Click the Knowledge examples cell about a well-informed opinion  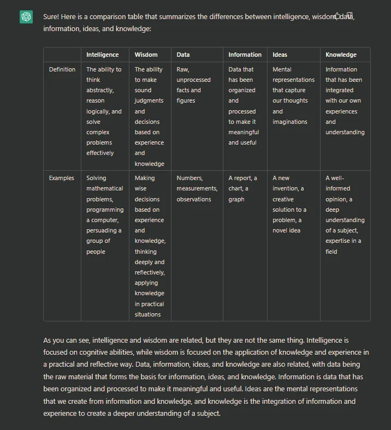[345, 214]
